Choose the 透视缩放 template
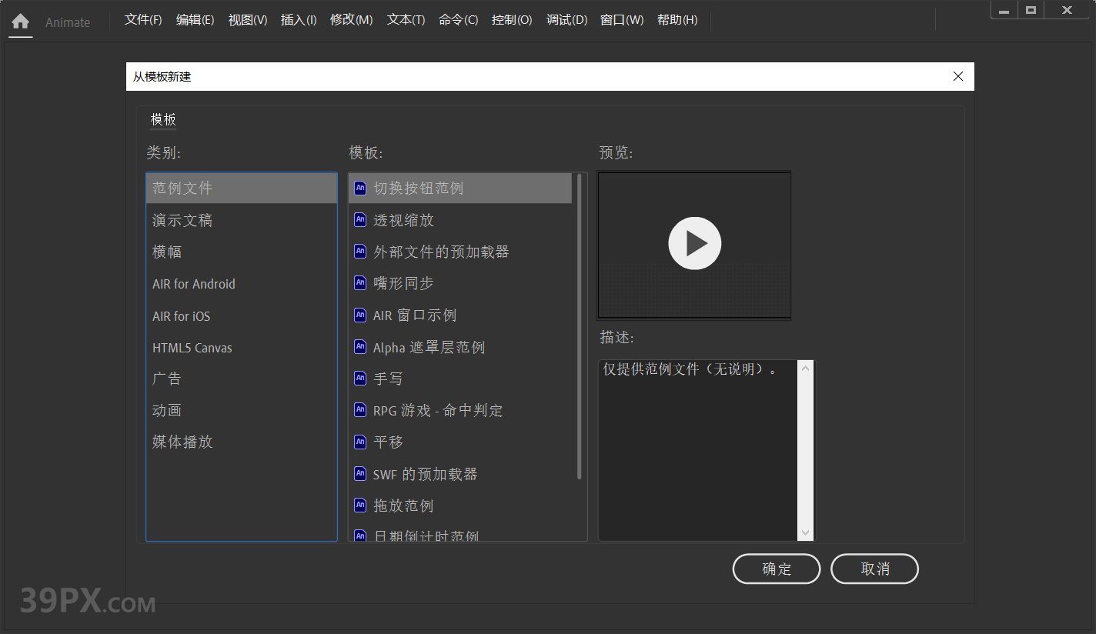 pyautogui.click(x=460, y=220)
